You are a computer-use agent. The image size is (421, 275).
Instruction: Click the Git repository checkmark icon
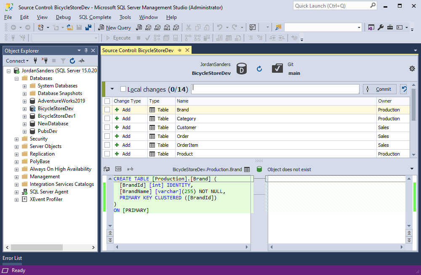(277, 69)
